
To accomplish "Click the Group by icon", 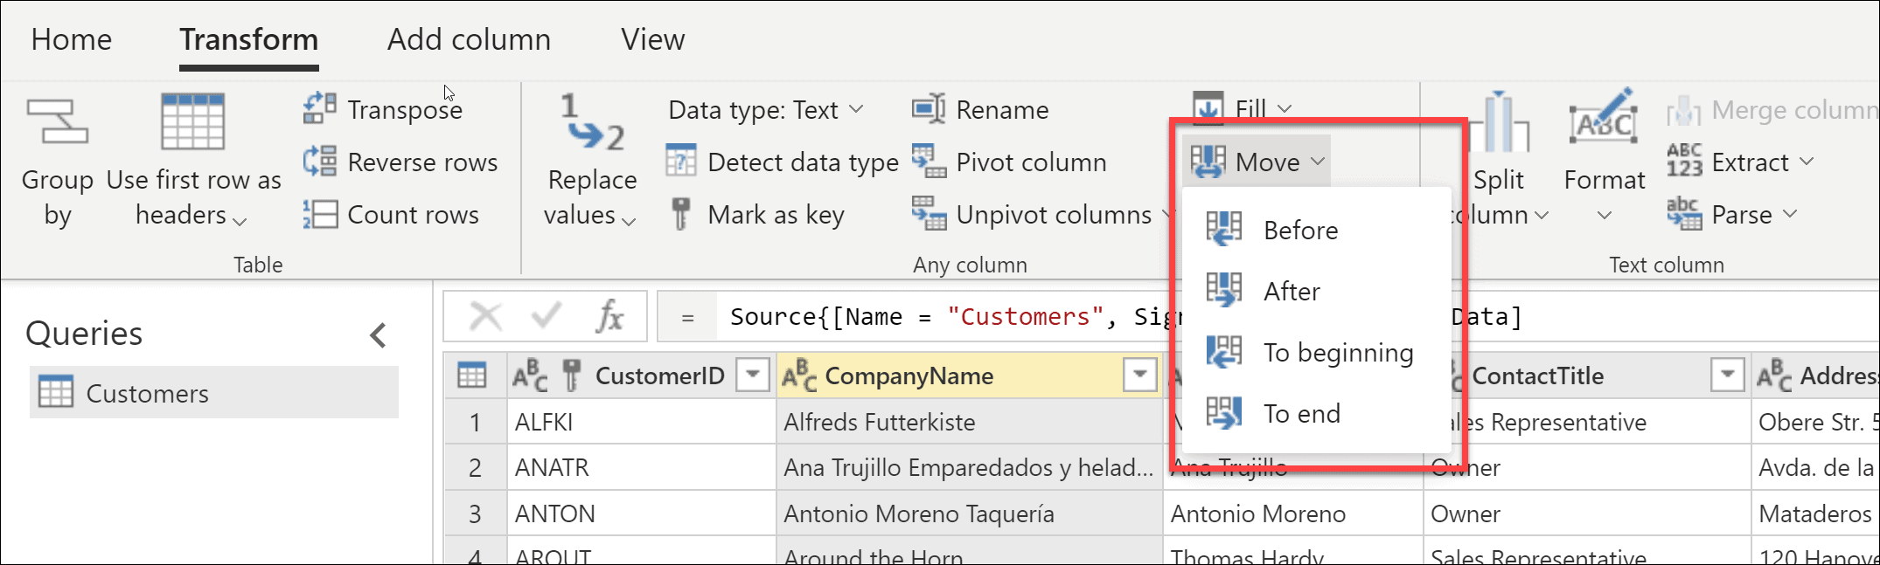I will click(x=57, y=121).
